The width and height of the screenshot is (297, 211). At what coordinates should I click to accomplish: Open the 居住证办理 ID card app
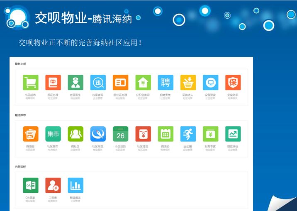click(120, 83)
